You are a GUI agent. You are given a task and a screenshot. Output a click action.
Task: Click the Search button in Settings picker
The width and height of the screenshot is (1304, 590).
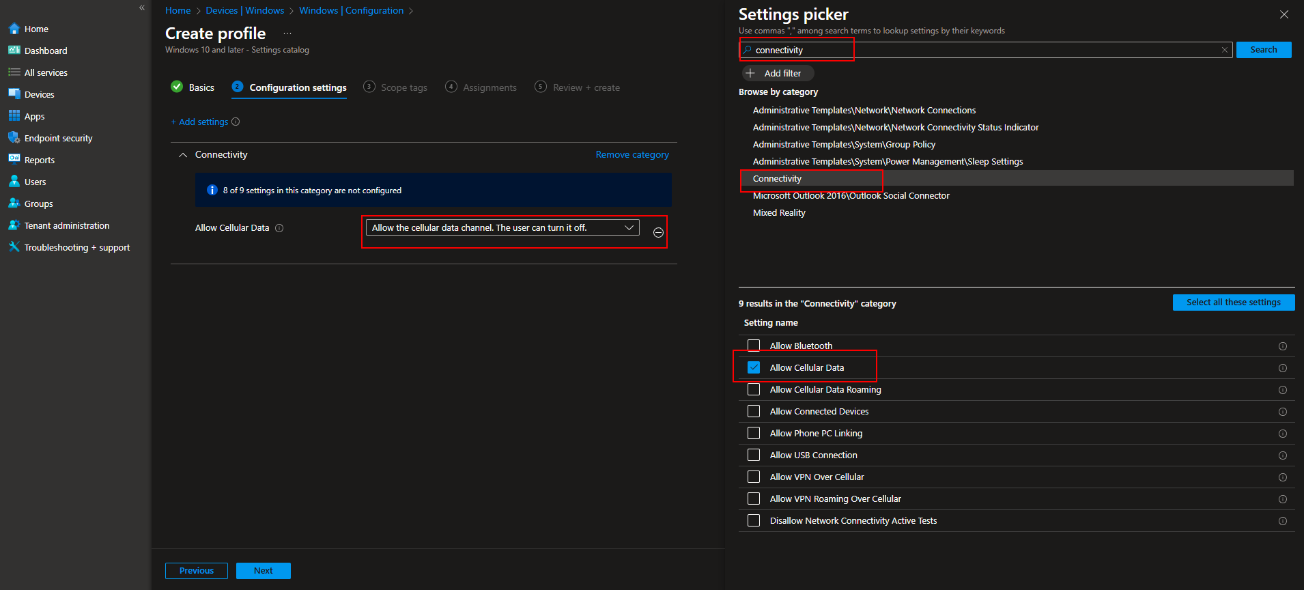pyautogui.click(x=1264, y=50)
